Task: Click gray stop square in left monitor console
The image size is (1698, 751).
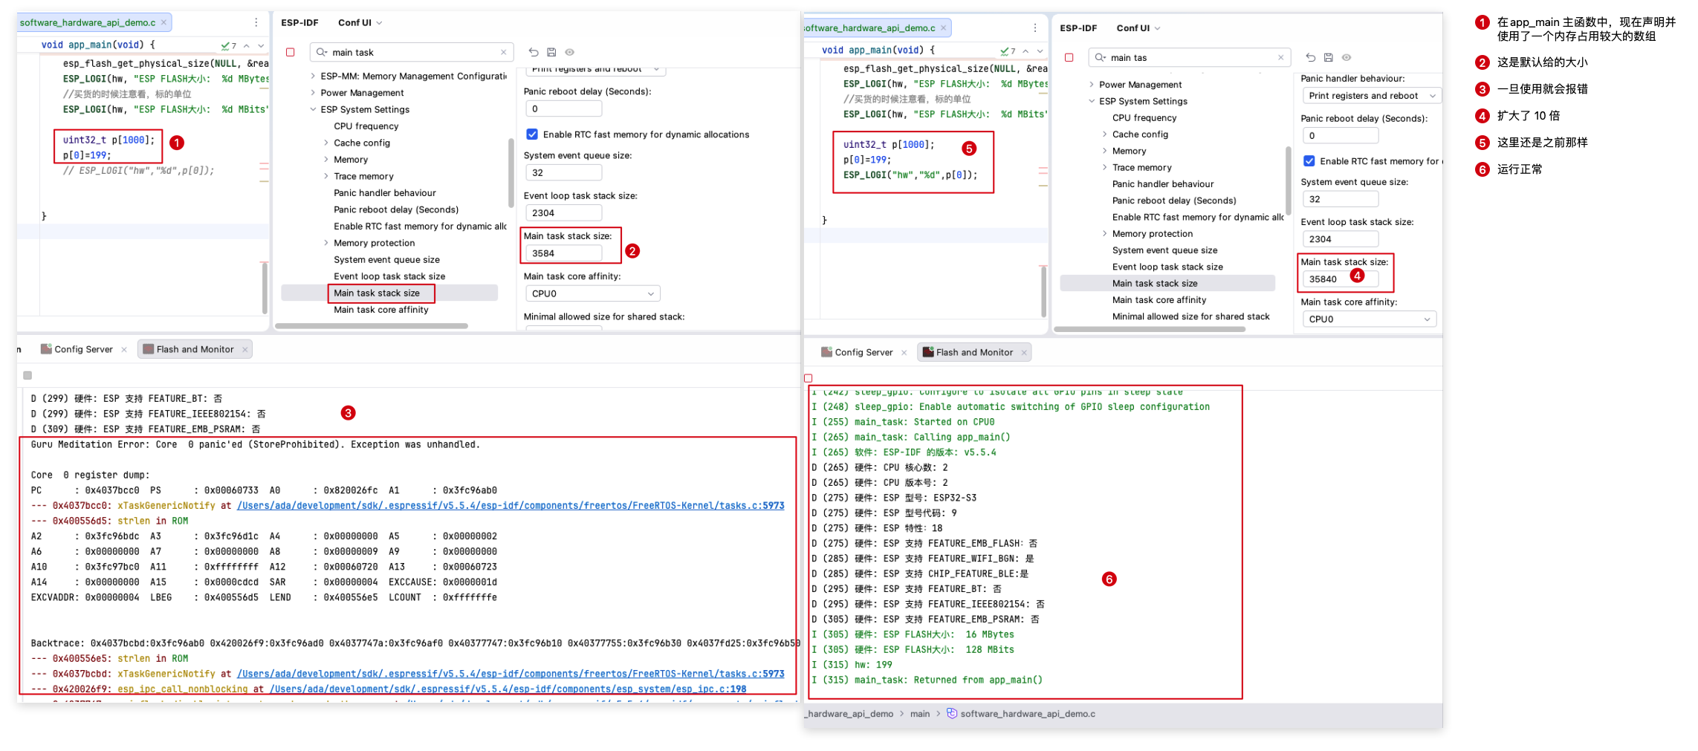Action: click(27, 375)
